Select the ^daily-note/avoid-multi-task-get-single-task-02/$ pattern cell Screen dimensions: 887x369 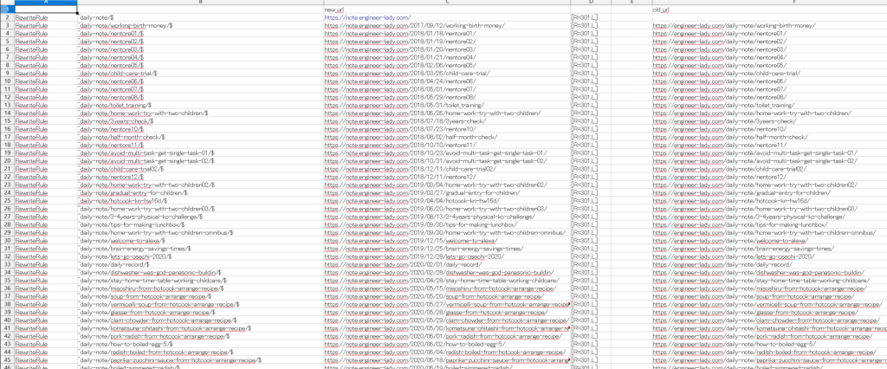click(200, 161)
